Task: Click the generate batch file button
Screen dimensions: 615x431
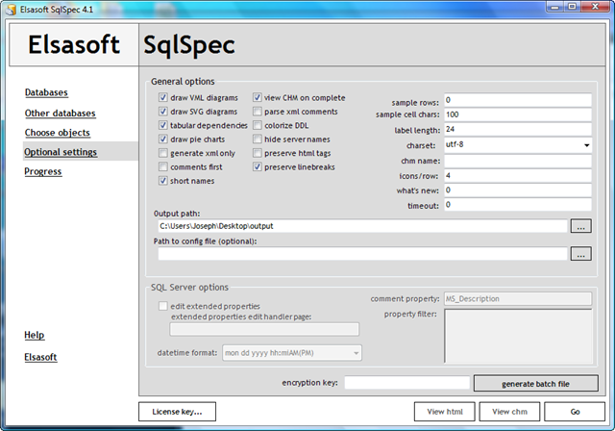Action: point(536,384)
